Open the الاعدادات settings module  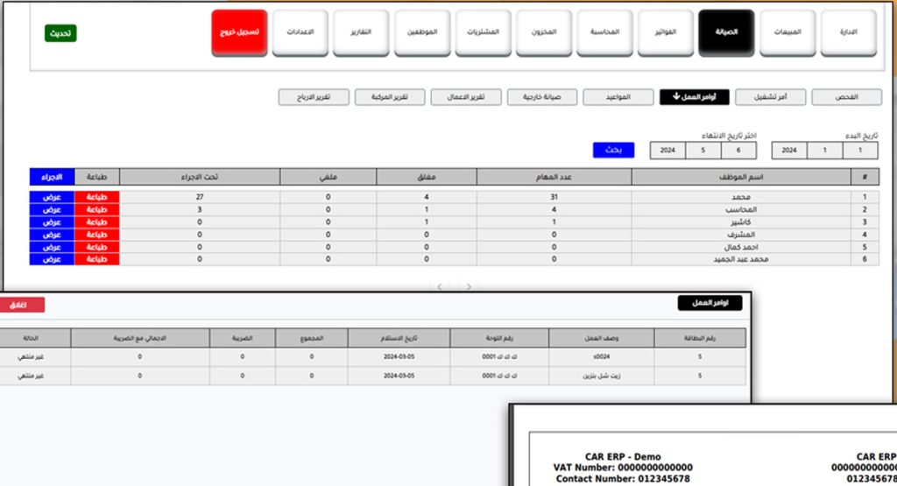pyautogui.click(x=300, y=33)
